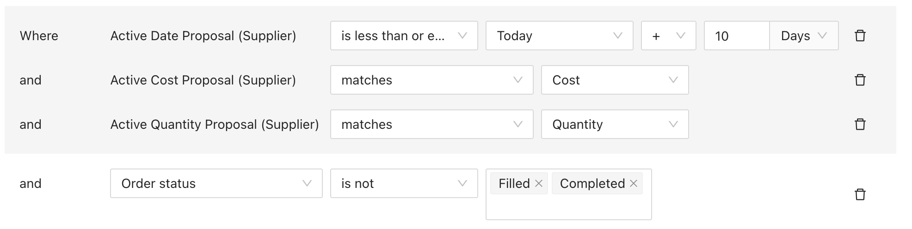Delete the Active Date Proposal condition row
This screenshot has height=229, width=912.
pyautogui.click(x=860, y=36)
